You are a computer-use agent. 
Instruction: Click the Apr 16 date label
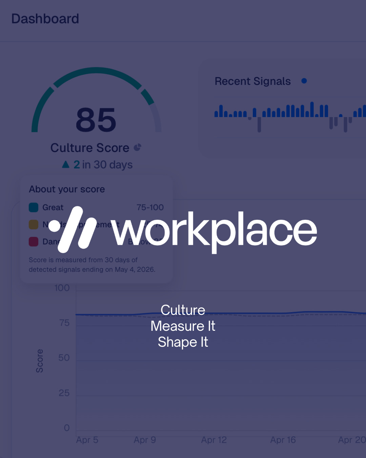[283, 440]
